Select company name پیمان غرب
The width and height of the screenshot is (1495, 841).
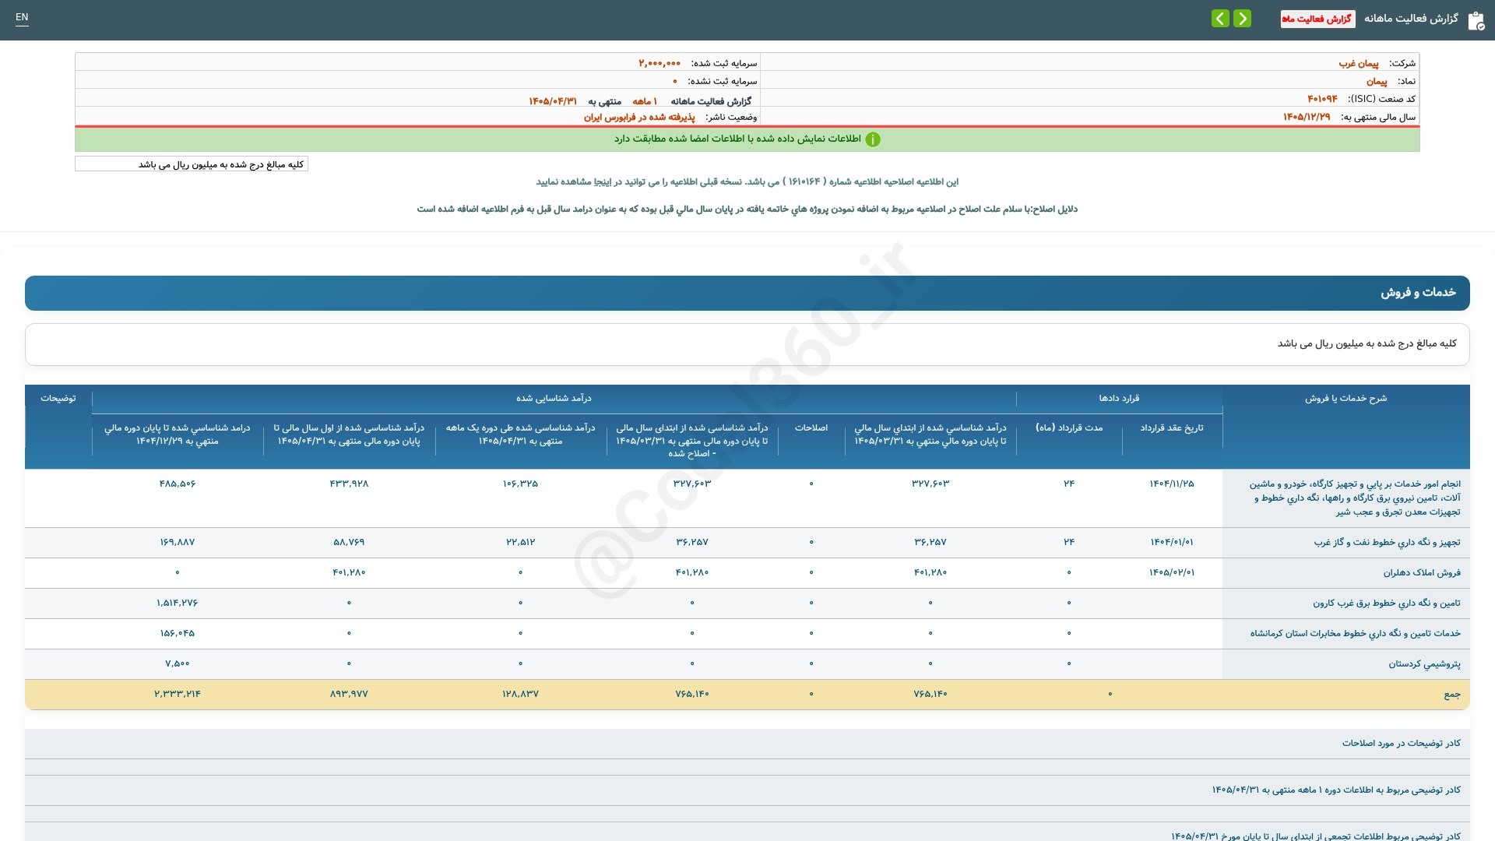(1359, 63)
